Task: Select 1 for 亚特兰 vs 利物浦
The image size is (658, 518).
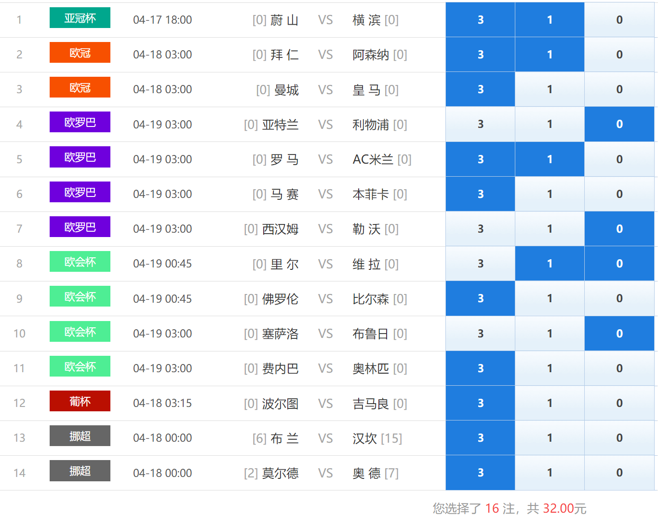Action: pos(550,124)
